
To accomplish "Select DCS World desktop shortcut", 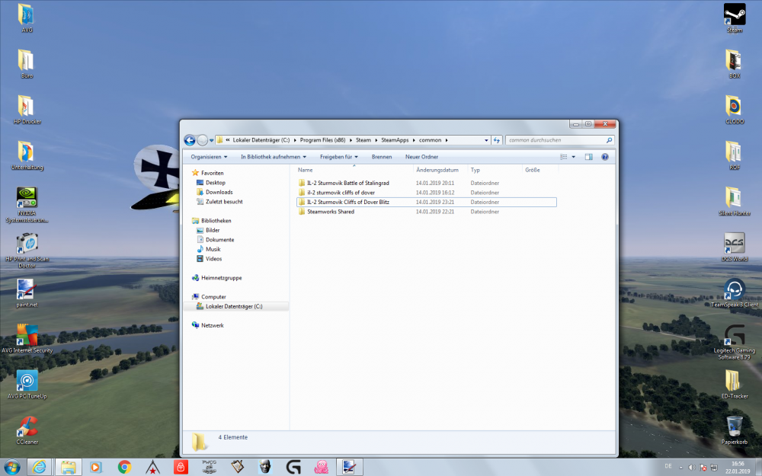I will tap(735, 248).
